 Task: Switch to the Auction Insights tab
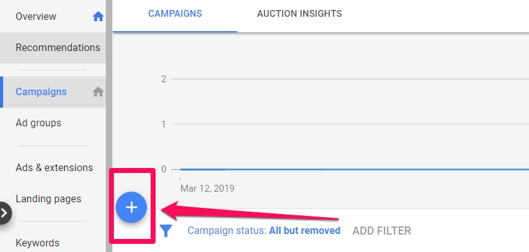[299, 14]
